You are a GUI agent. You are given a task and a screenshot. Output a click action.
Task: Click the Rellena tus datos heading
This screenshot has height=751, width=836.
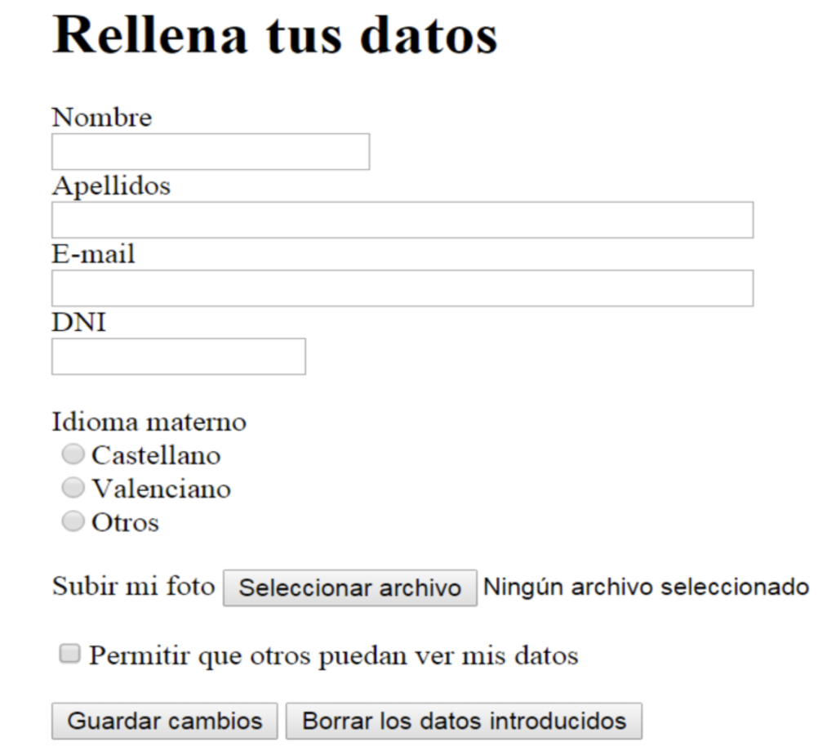(275, 35)
